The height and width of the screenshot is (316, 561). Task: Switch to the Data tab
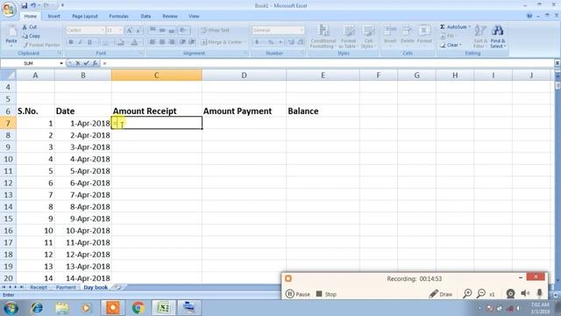pyautogui.click(x=146, y=16)
